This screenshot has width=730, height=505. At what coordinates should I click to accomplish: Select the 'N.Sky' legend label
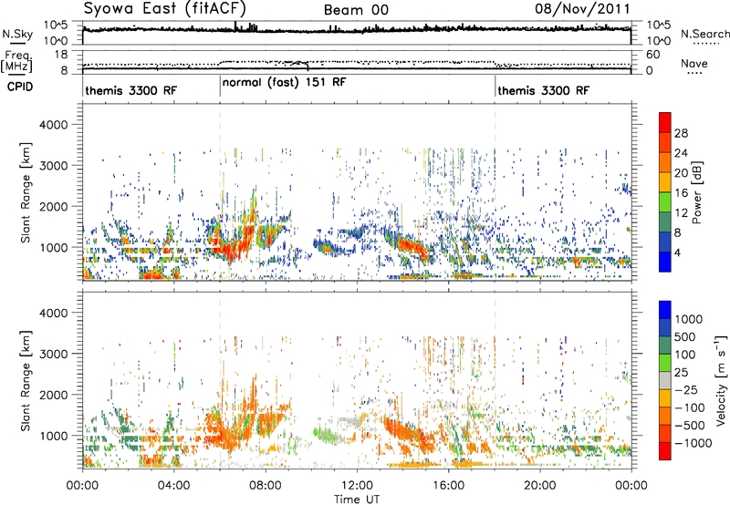pos(17,34)
